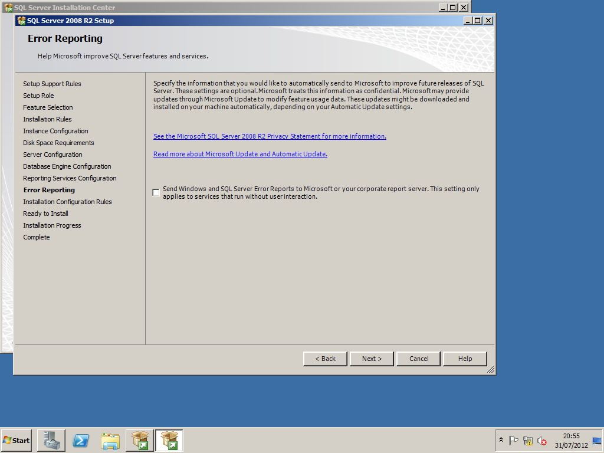Cancel the SQL Server setup
The height and width of the screenshot is (453, 604).
(418, 359)
